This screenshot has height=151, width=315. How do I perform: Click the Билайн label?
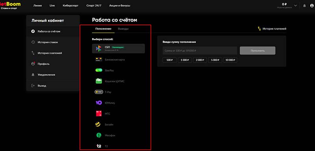coord(109,125)
